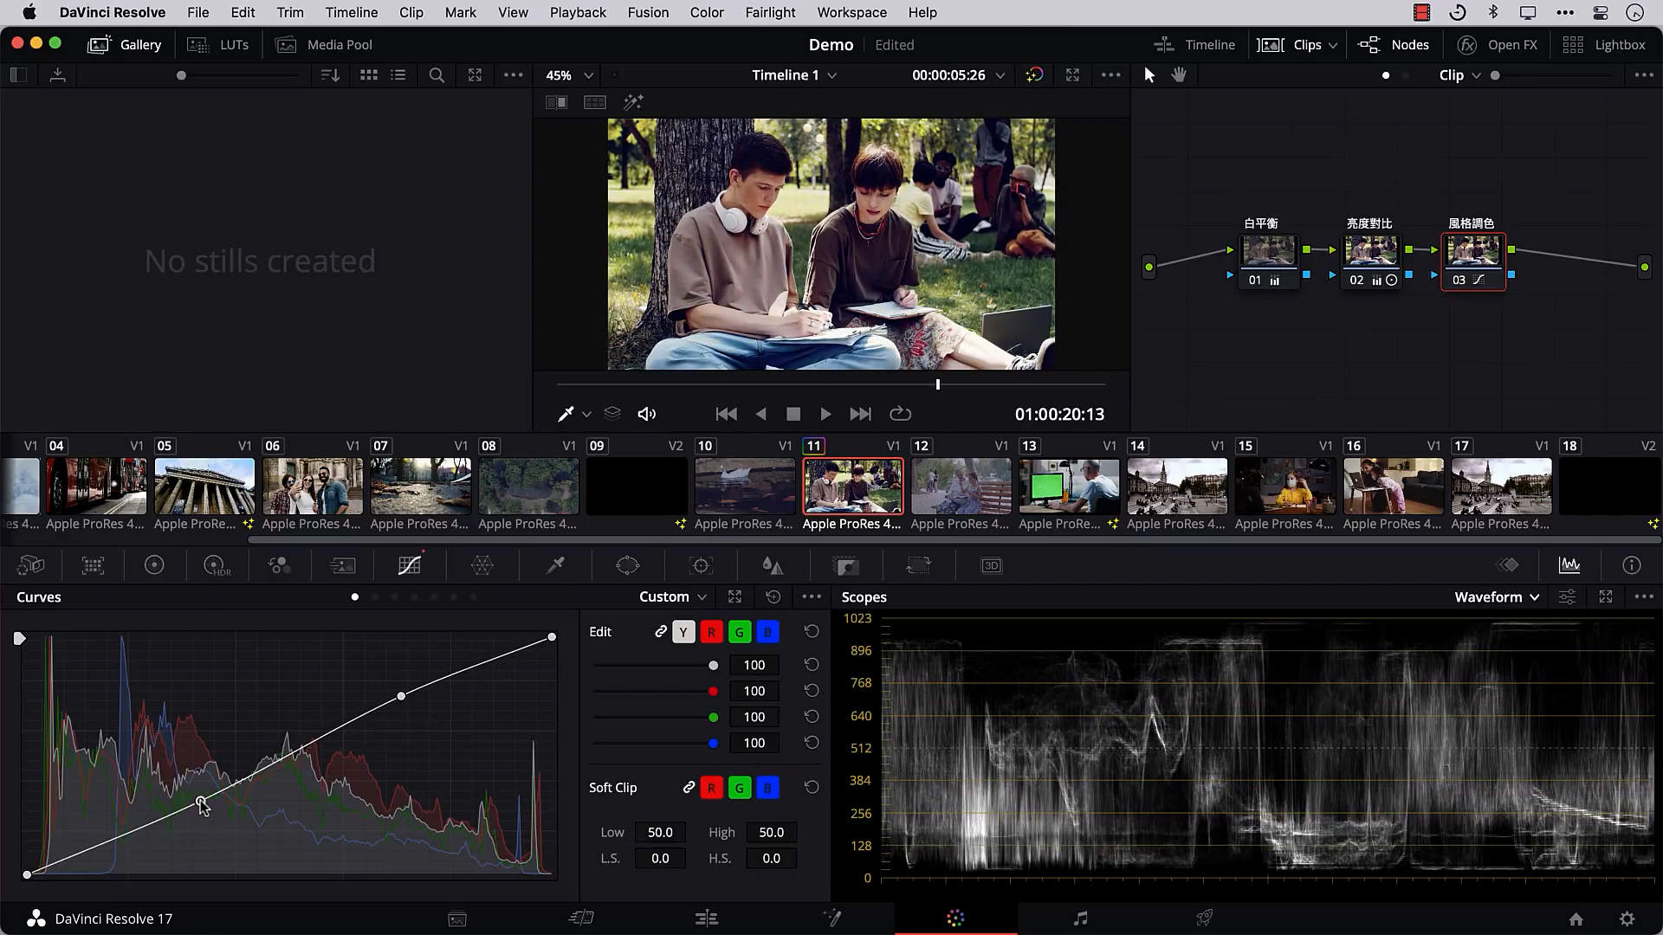The width and height of the screenshot is (1663, 935).
Task: Open the Power Window palette icon
Action: click(x=627, y=565)
